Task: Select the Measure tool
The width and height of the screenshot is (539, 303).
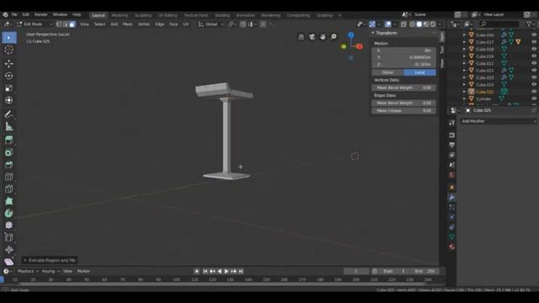Action: pyautogui.click(x=9, y=127)
